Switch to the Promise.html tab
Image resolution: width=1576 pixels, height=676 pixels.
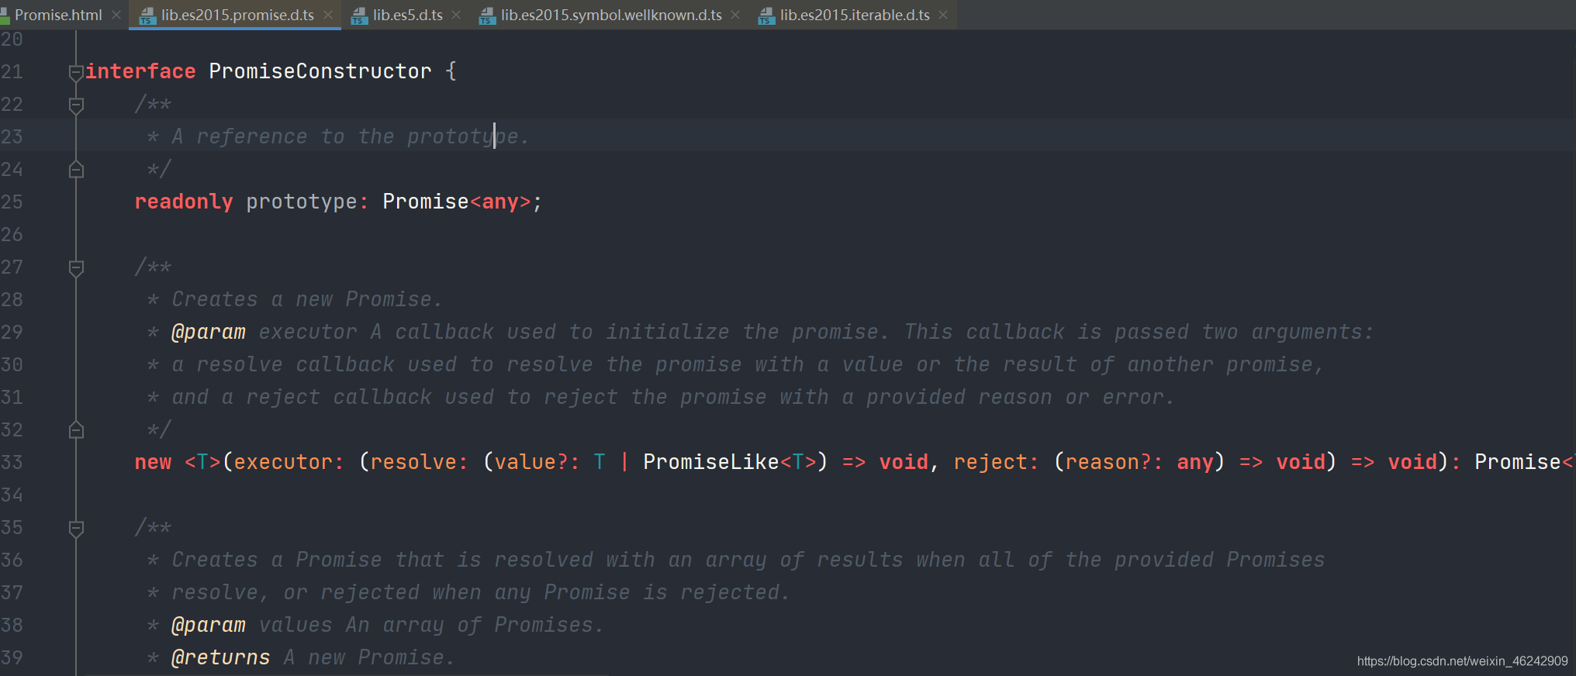58,15
